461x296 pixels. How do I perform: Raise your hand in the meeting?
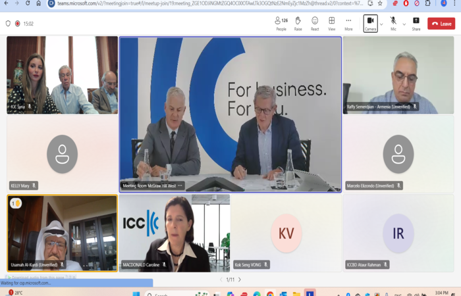click(x=298, y=23)
